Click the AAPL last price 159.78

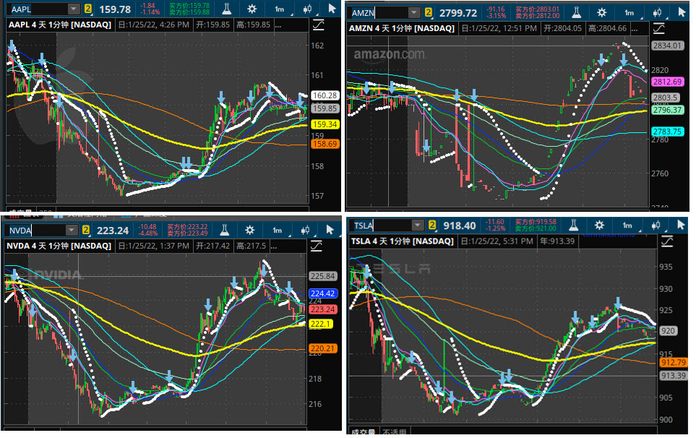point(115,9)
